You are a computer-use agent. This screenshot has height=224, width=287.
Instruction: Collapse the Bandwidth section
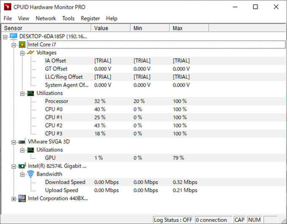(22, 174)
